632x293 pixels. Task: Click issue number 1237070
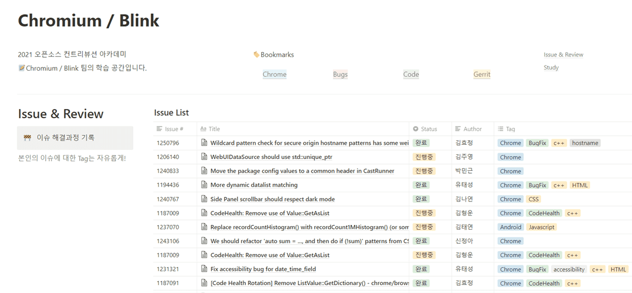point(168,227)
